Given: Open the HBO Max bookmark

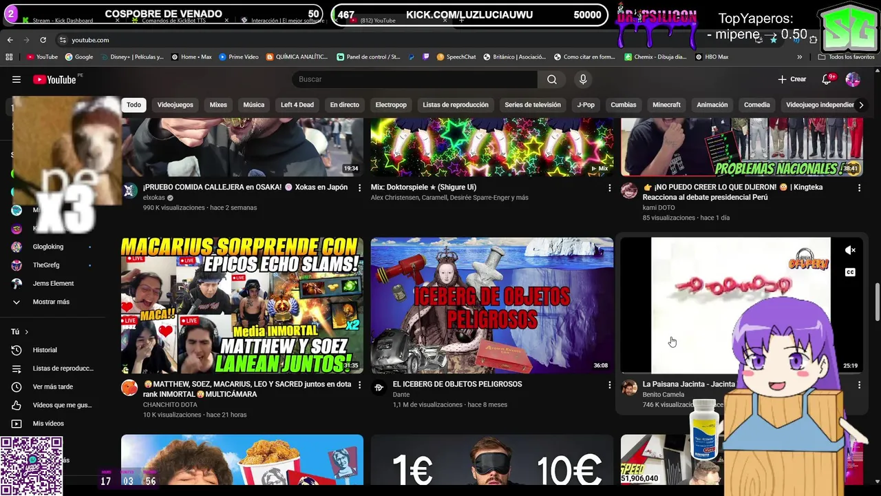Looking at the screenshot, I should [712, 57].
